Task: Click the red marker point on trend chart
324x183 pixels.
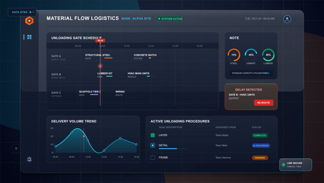Action: pos(84,136)
